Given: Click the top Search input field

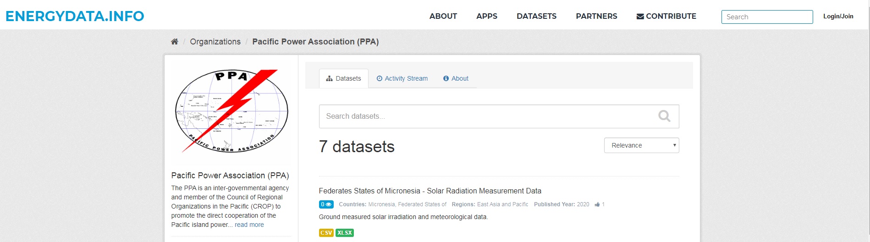Looking at the screenshot, I should coord(767,17).
